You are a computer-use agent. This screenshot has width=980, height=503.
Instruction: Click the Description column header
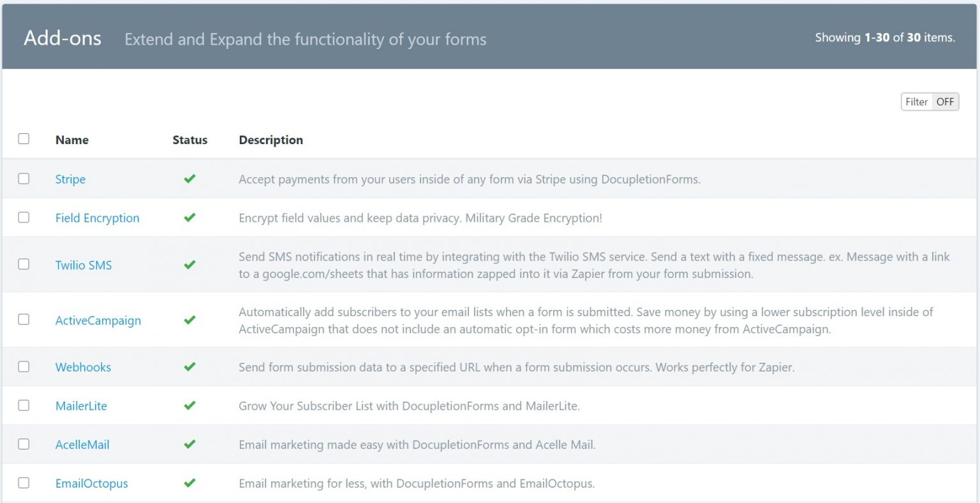[x=271, y=140]
